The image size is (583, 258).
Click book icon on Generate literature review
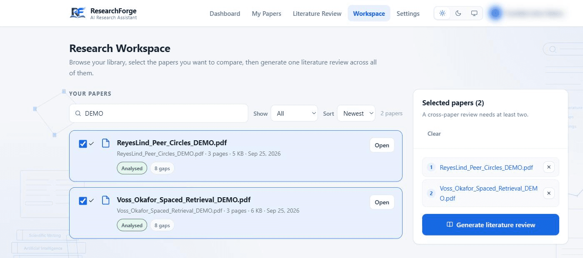[x=450, y=225]
